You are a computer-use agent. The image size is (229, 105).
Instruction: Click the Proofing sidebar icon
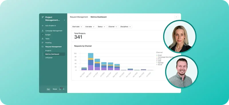click(42, 43)
